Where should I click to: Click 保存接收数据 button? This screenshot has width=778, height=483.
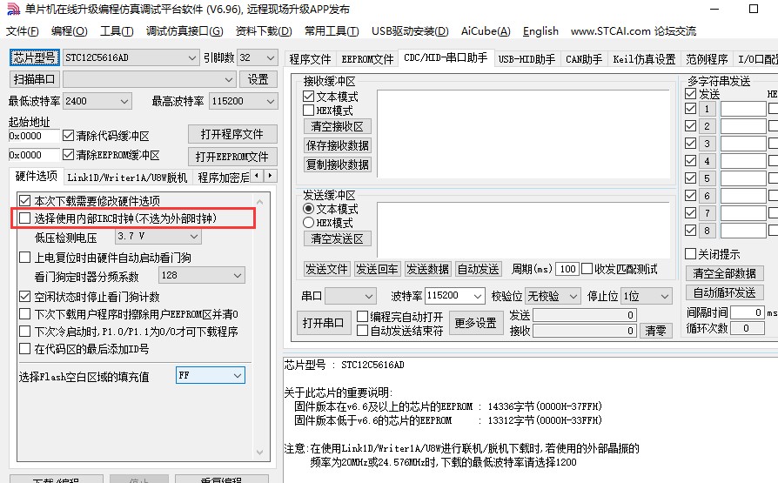(338, 145)
